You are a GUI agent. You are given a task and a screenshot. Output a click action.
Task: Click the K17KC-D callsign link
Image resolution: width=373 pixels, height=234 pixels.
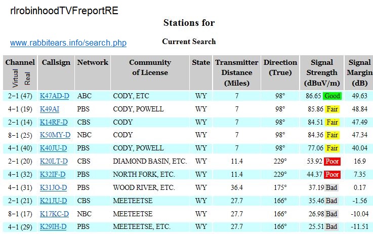coord(54,214)
